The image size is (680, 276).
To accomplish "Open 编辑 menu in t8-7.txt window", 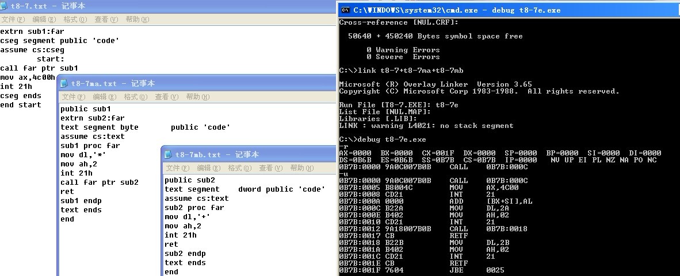I will tap(44, 19).
